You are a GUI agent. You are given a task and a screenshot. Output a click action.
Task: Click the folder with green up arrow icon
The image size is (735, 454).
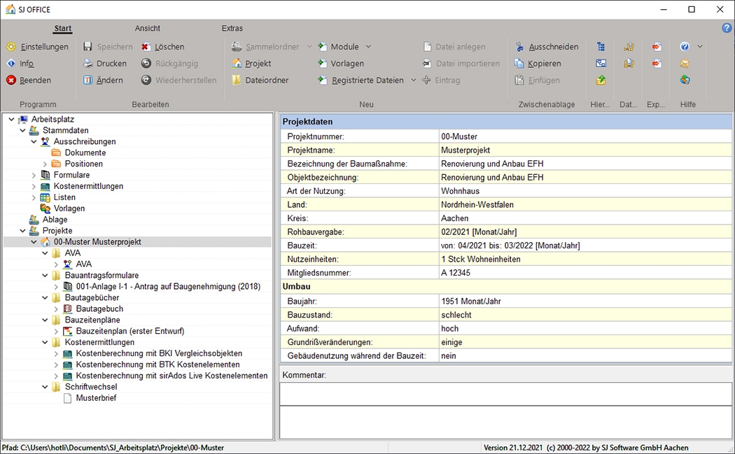[x=601, y=80]
